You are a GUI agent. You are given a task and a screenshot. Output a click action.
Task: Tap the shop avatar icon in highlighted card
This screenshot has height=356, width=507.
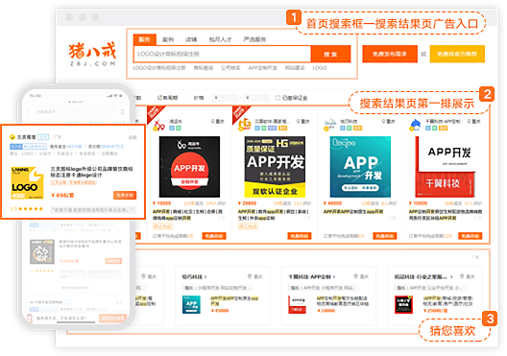pos(12,137)
